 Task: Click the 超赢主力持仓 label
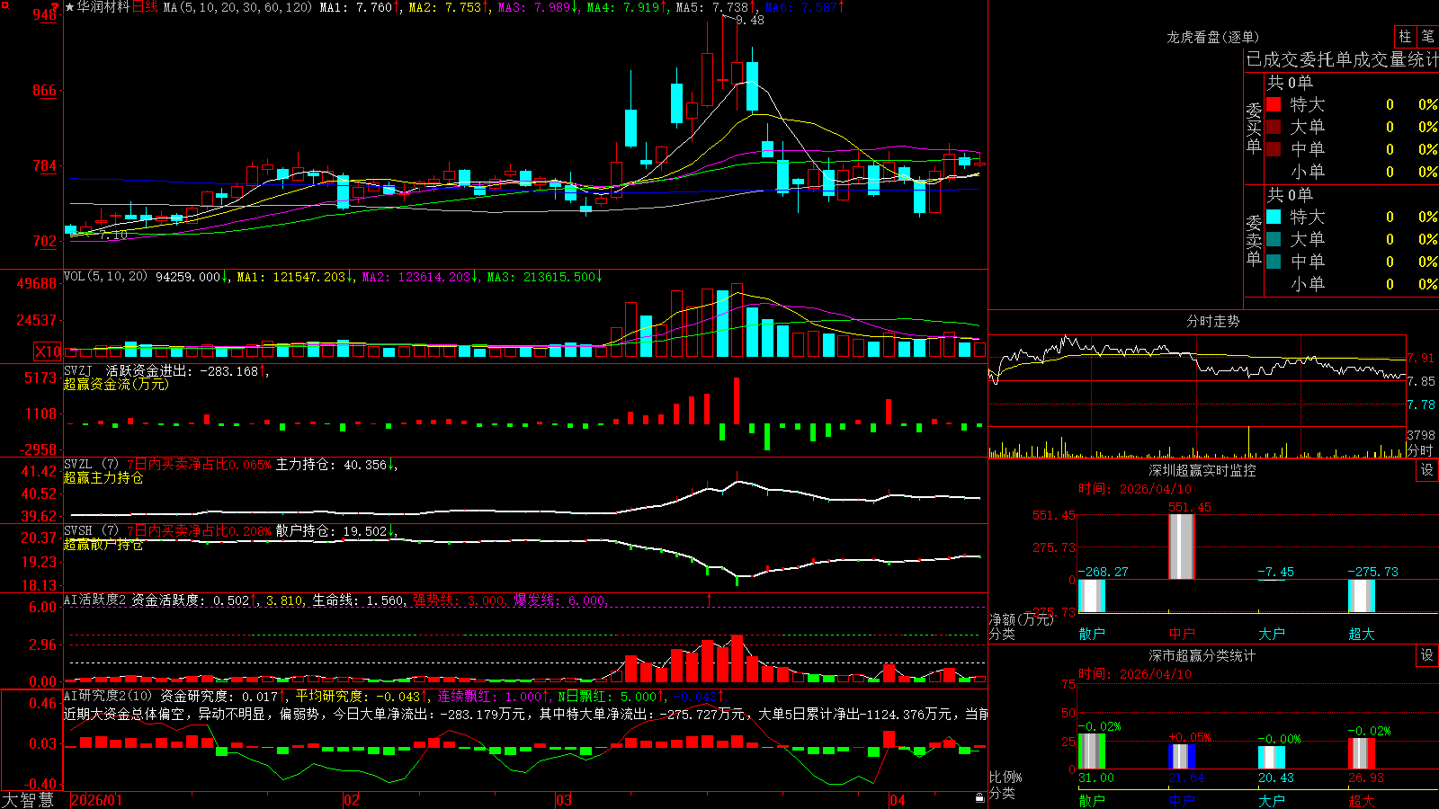(103, 477)
